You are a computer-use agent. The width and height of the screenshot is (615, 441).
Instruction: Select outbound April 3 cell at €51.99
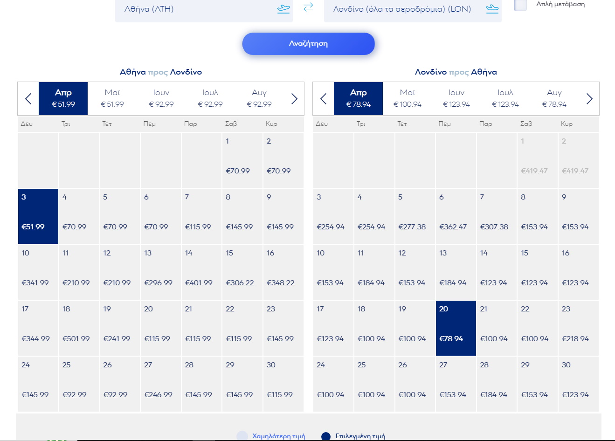(x=38, y=216)
